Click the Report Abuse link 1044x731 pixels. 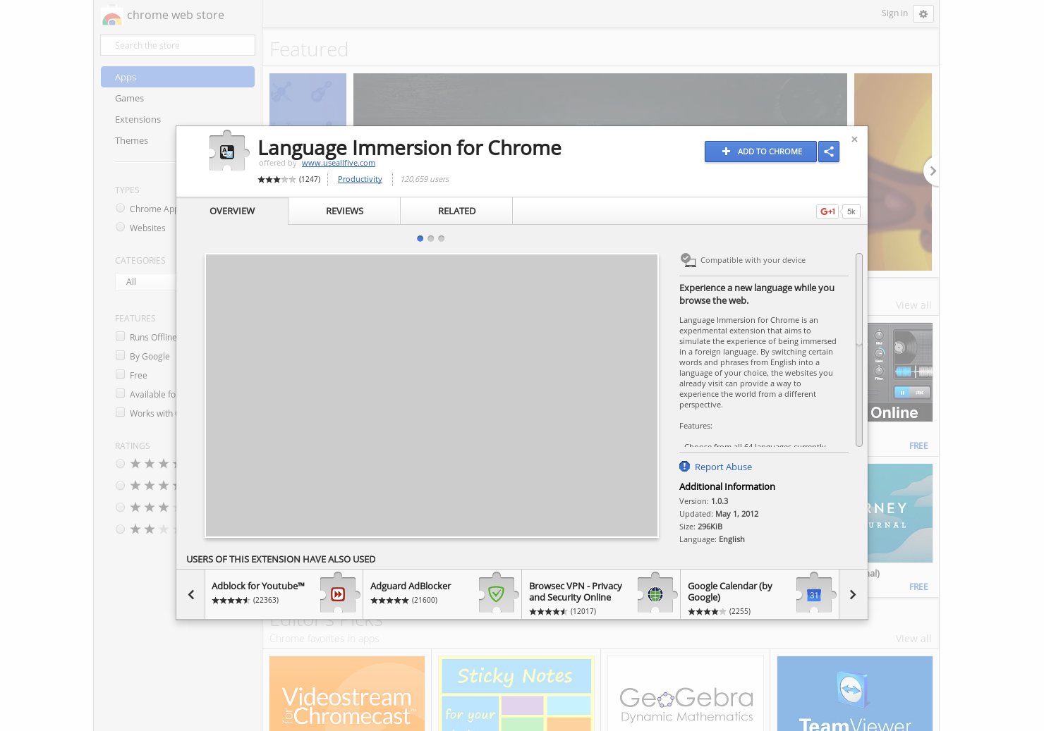(723, 467)
